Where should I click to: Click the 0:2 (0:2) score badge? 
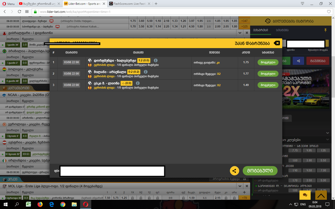134,72
